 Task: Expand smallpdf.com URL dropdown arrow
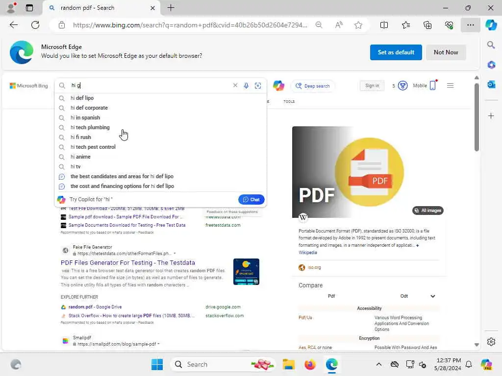158,344
